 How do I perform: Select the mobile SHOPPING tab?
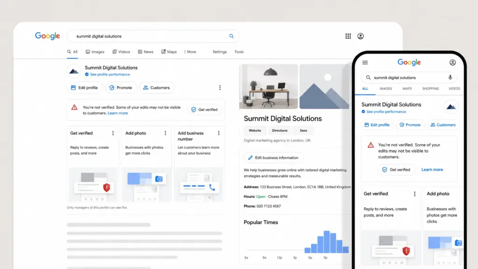coord(430,89)
